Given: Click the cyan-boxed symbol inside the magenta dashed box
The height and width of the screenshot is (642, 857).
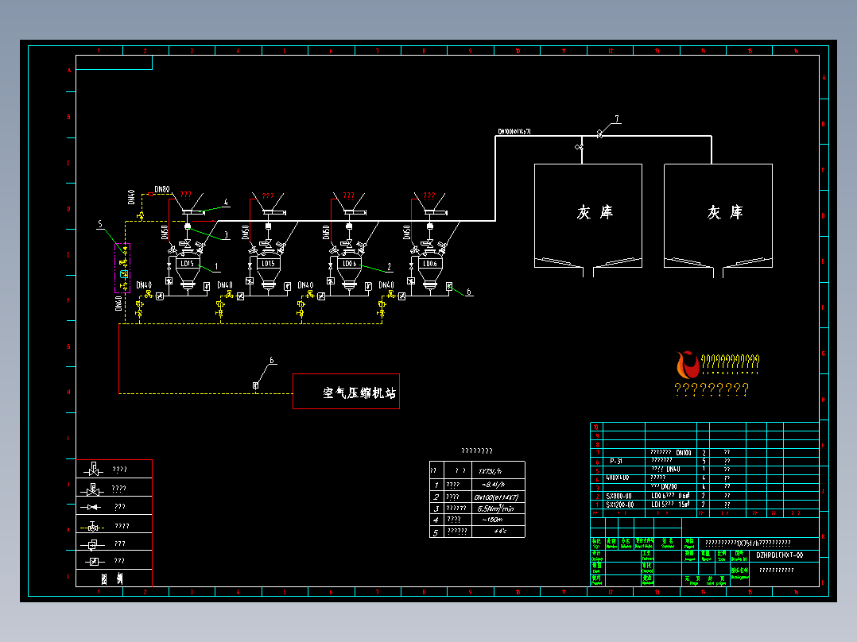Looking at the screenshot, I should click(123, 274).
